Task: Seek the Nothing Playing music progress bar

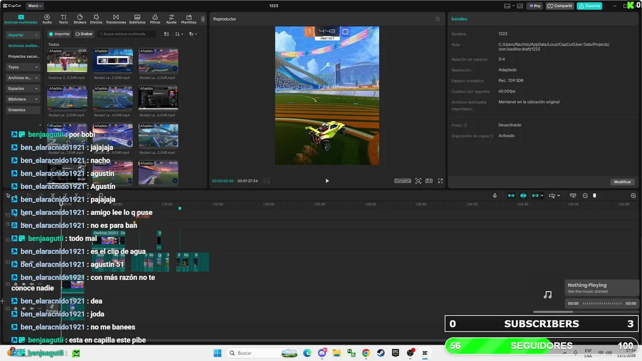Action: click(602, 303)
